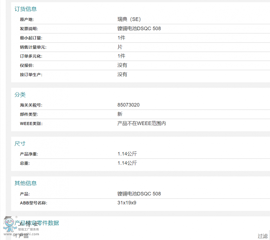270x240 pixels.
Task: Click the 过滤 filter button
Action: (x=262, y=236)
